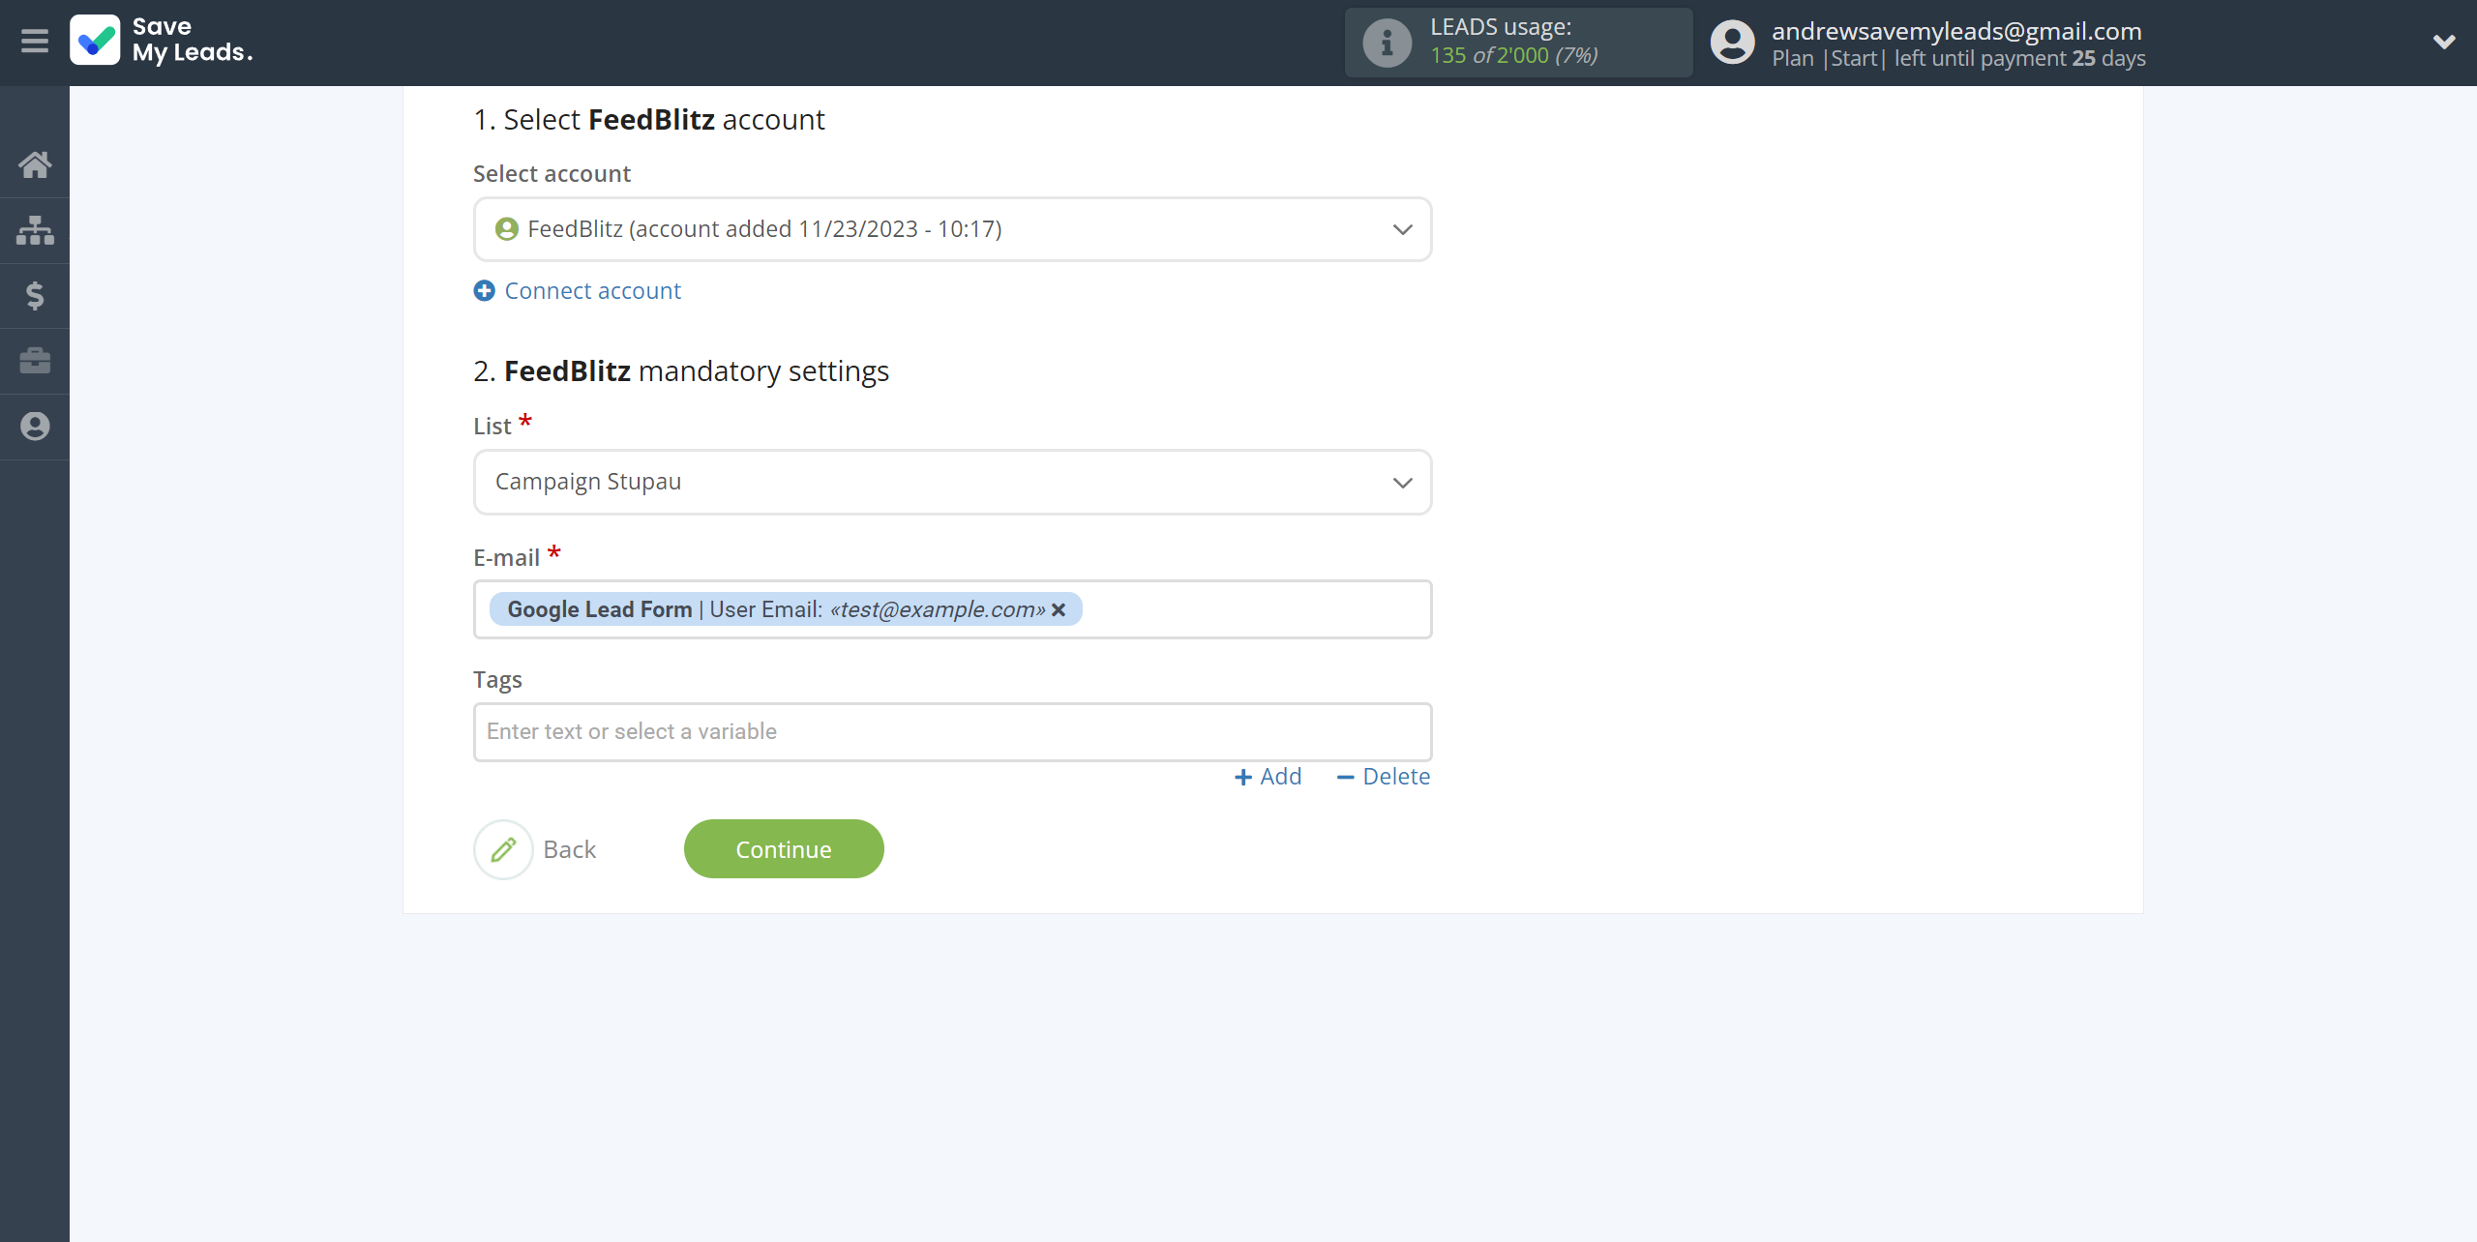Screen dimensions: 2477x1242
Task: Click the Continue button
Action: [x=784, y=849]
